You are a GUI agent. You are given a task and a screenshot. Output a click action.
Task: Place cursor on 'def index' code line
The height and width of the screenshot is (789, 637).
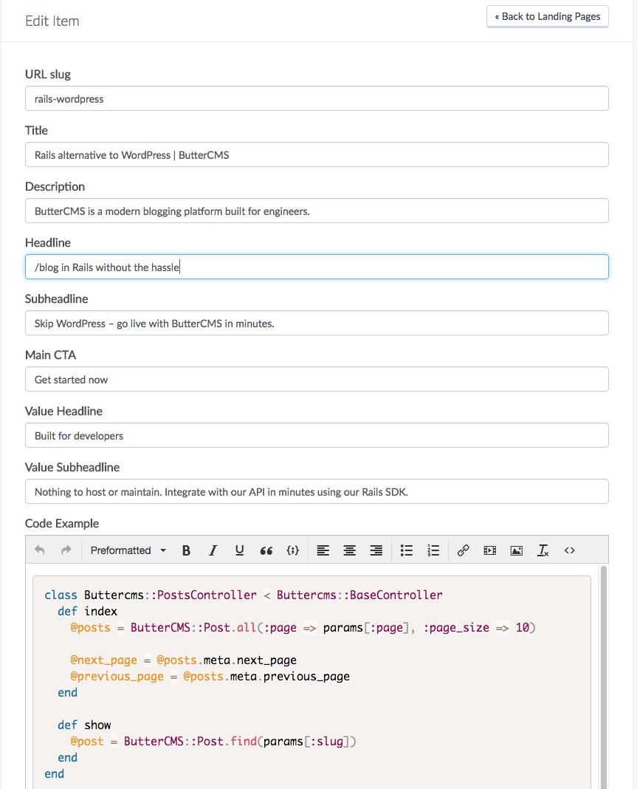click(88, 612)
